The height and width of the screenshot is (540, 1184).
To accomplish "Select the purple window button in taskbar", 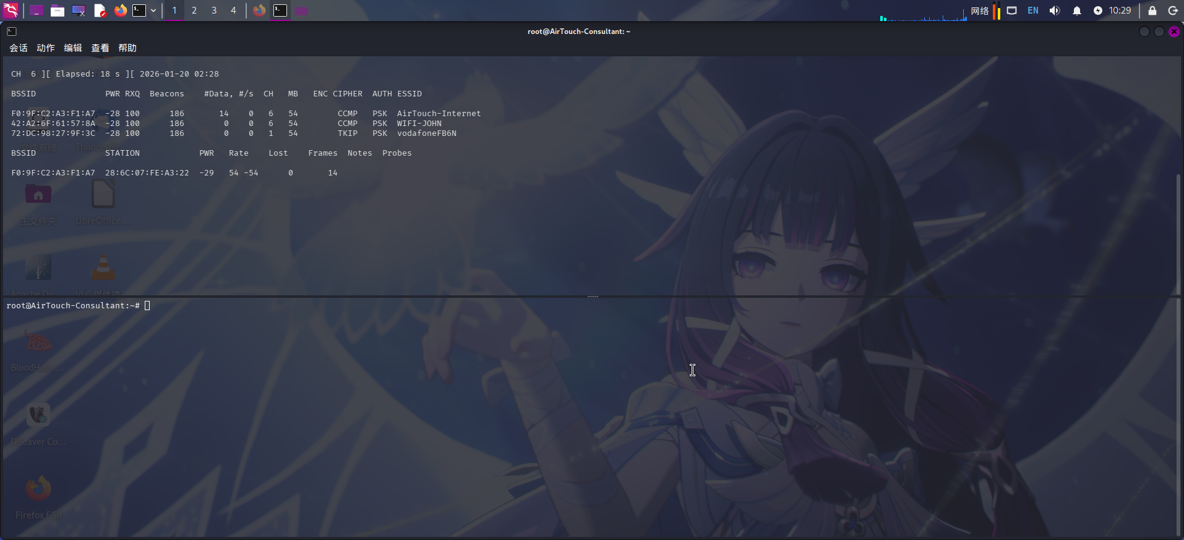I will [x=301, y=11].
